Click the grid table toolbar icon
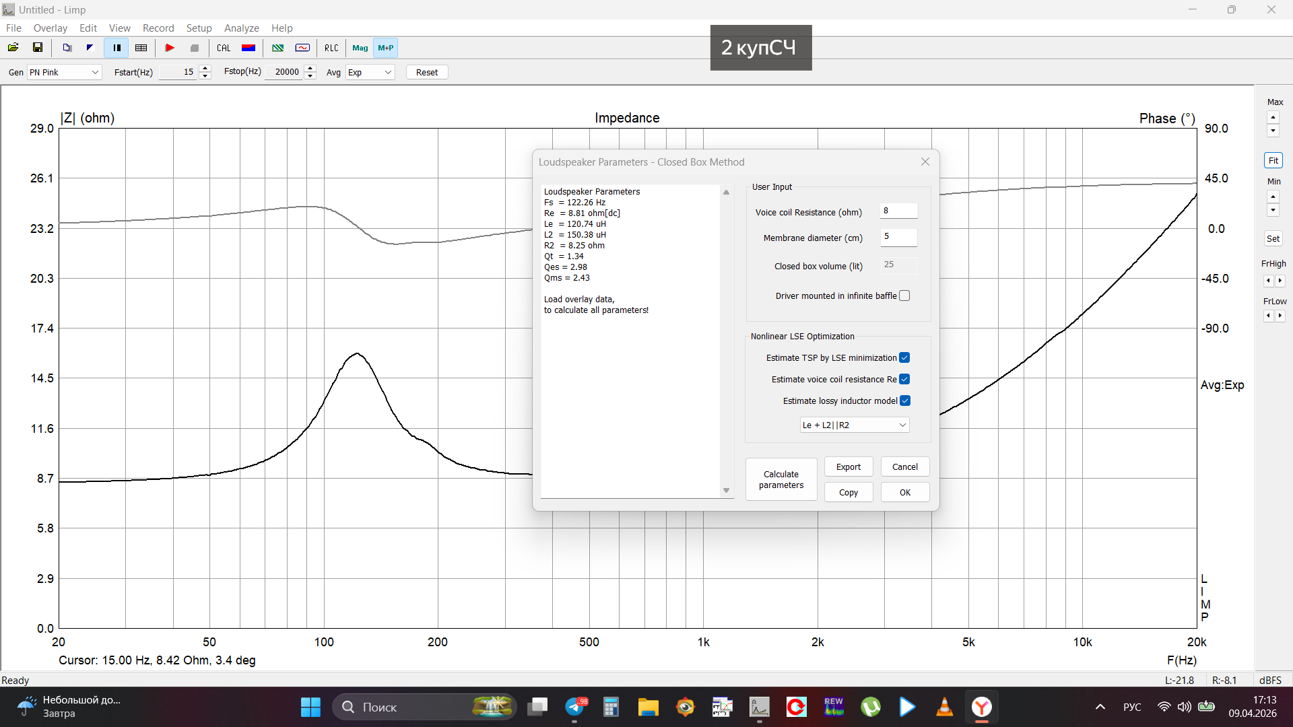Screen dimensions: 1293x727 pyautogui.click(x=141, y=48)
